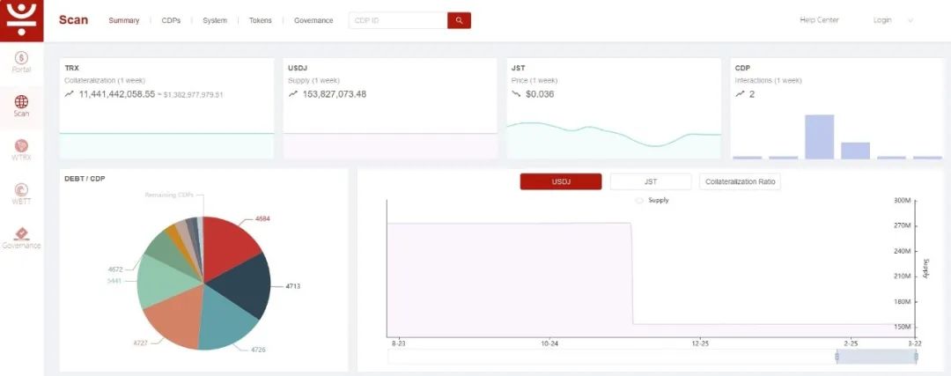Open the CDPs tab

tap(171, 20)
